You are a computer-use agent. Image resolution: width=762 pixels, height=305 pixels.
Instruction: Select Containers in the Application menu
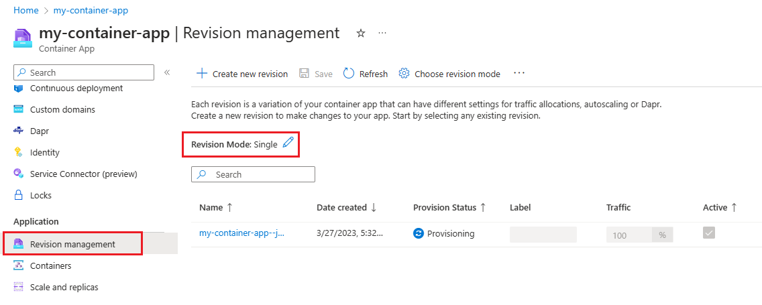point(50,266)
